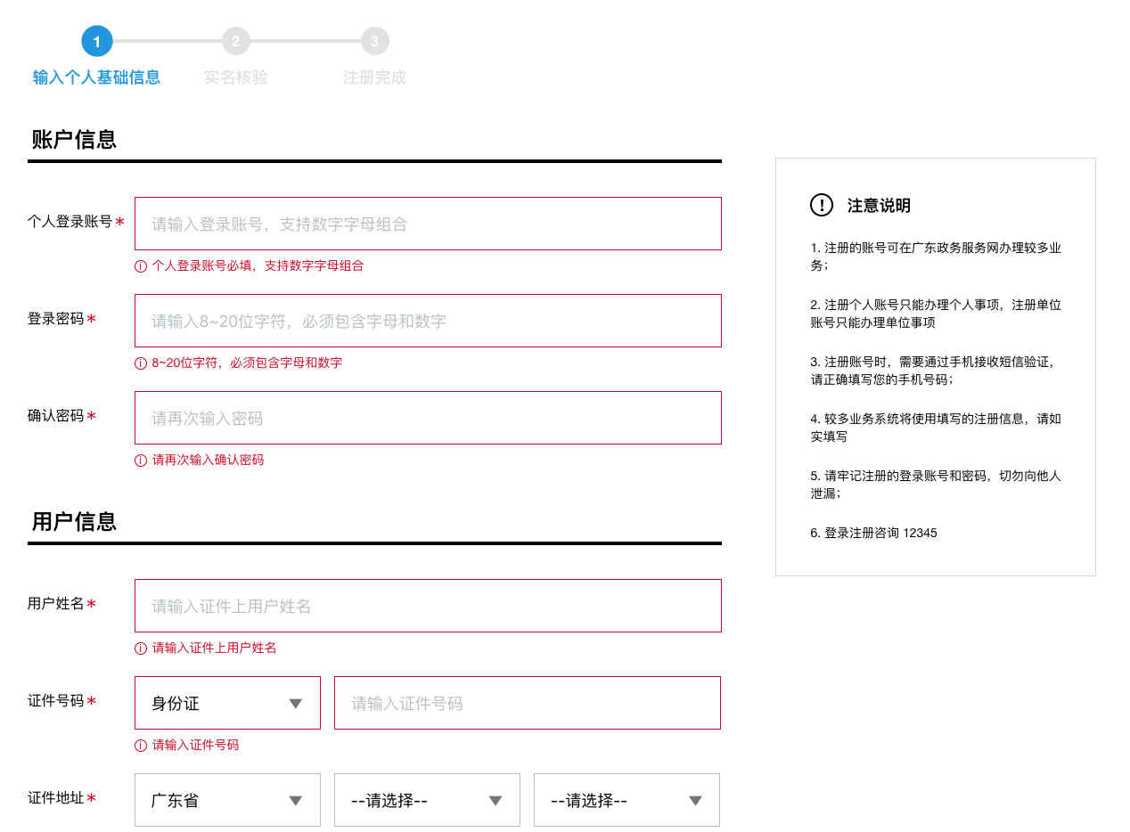Open the 身份证 document type dropdown
The image size is (1130, 832).
point(227,703)
